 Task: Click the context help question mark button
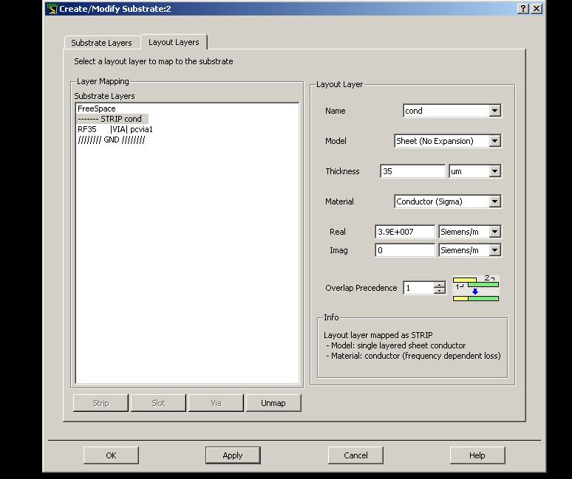523,9
